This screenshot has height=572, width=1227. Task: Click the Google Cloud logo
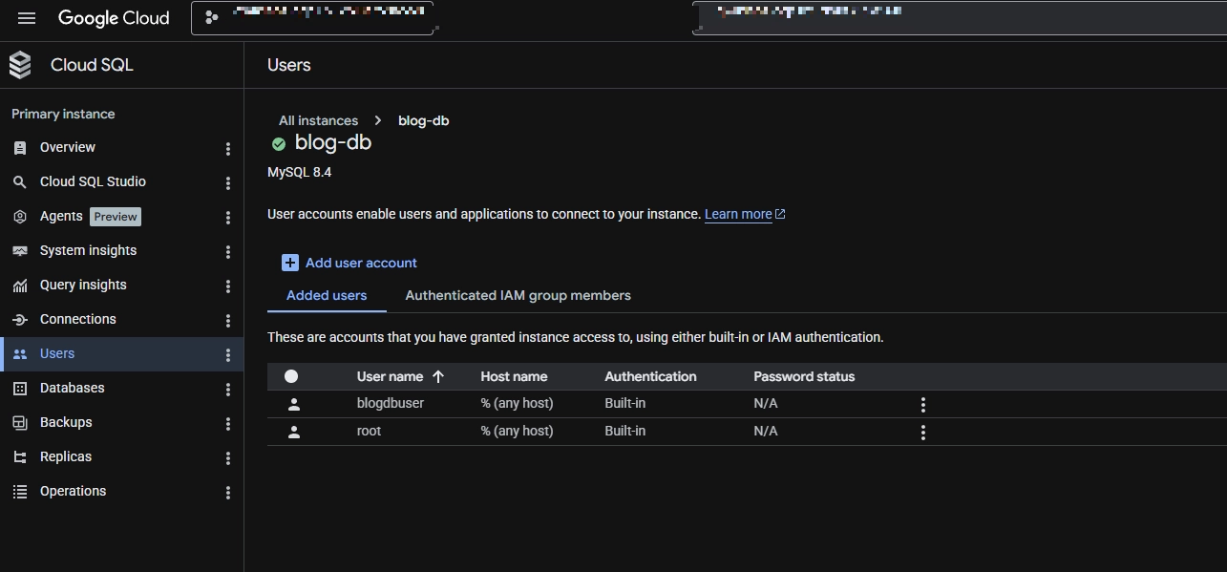(114, 18)
